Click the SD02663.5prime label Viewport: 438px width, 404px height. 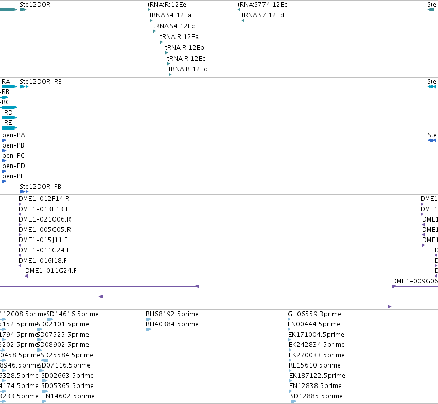tap(67, 376)
